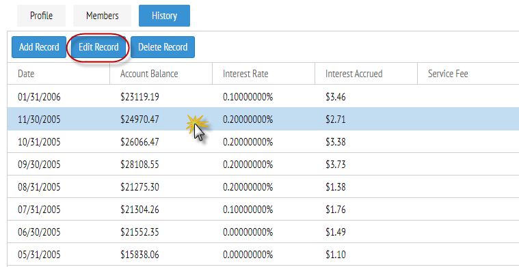Click the Add Record button

pos(39,47)
